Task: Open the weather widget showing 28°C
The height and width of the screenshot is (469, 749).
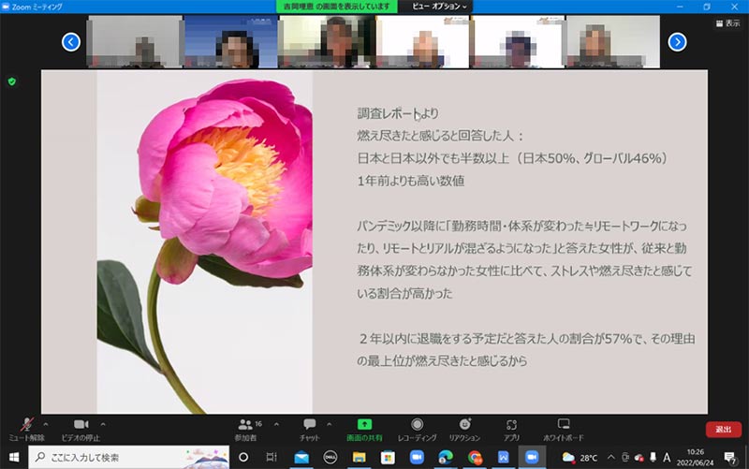Action: (x=580, y=458)
